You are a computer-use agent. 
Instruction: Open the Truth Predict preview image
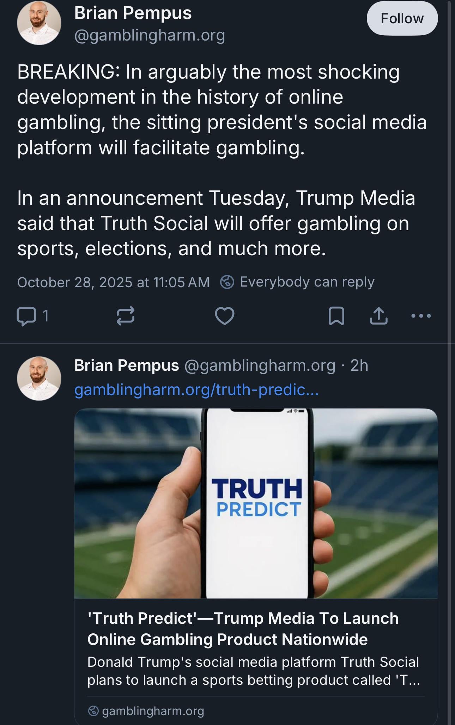256,503
